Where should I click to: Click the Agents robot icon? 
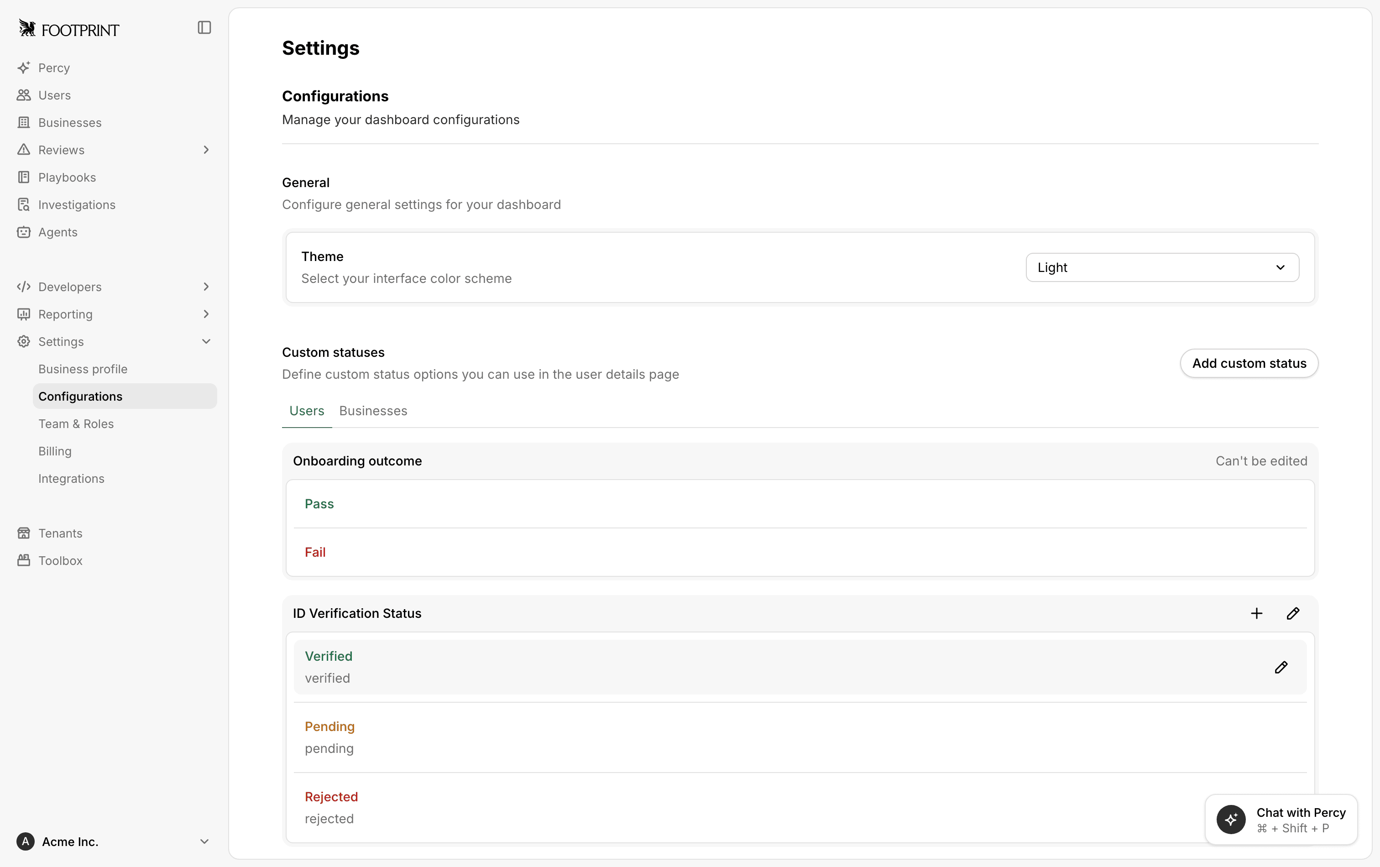coord(23,232)
